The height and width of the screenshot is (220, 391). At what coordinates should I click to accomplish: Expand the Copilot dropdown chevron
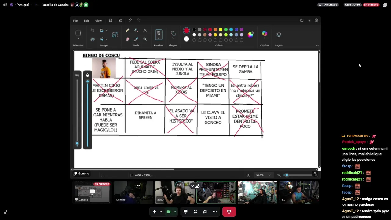[265, 38]
